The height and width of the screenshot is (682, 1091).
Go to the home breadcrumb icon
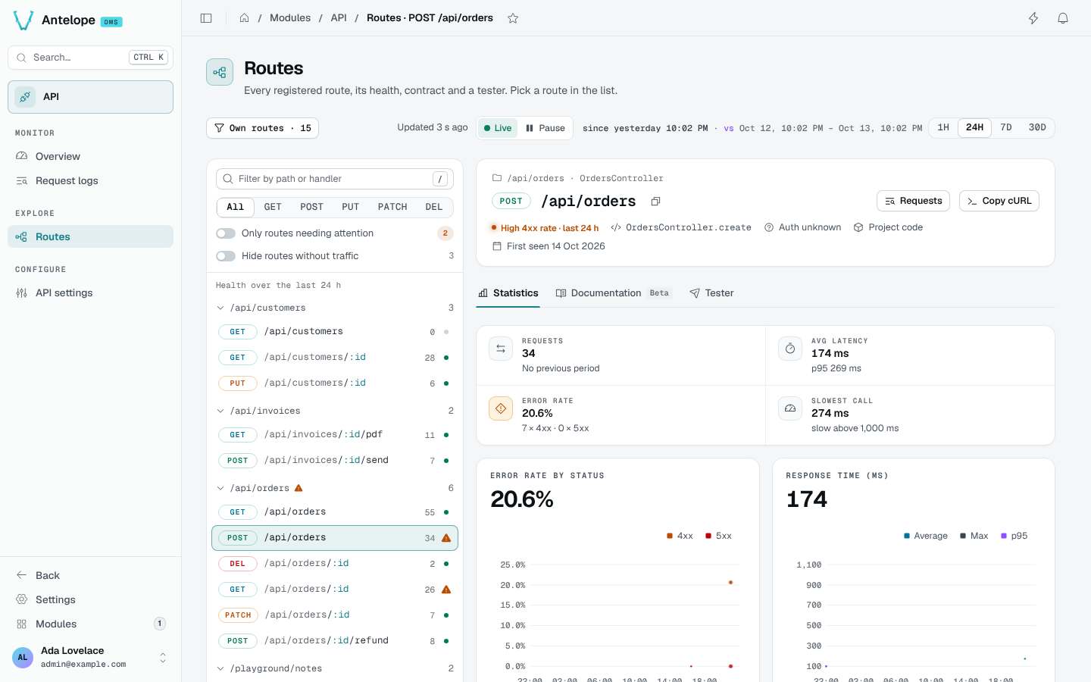[x=244, y=18]
